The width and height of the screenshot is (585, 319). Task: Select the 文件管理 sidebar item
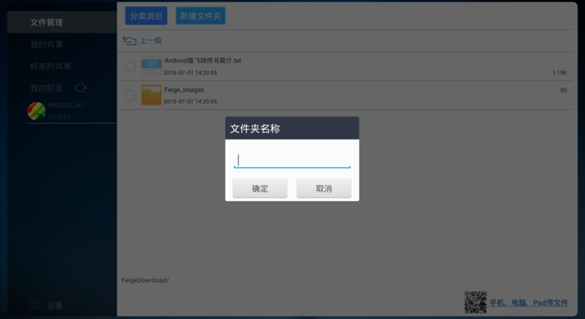[62, 22]
